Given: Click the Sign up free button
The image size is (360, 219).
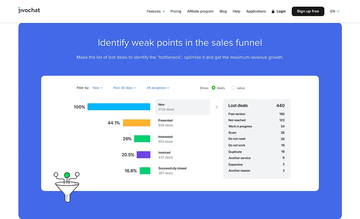Looking at the screenshot, I should 308,11.
